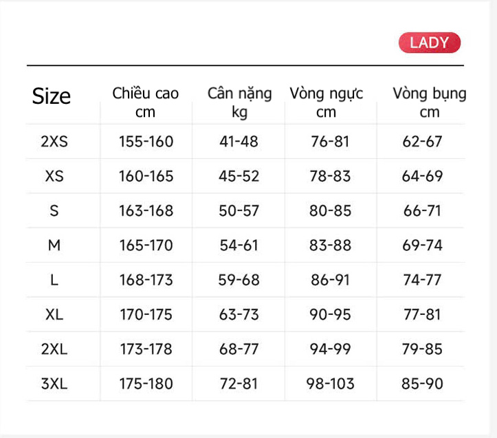
Task: Choose the L size row label
Action: click(x=54, y=280)
